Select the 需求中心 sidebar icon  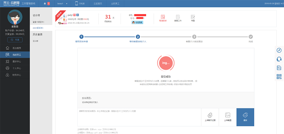(7, 61)
